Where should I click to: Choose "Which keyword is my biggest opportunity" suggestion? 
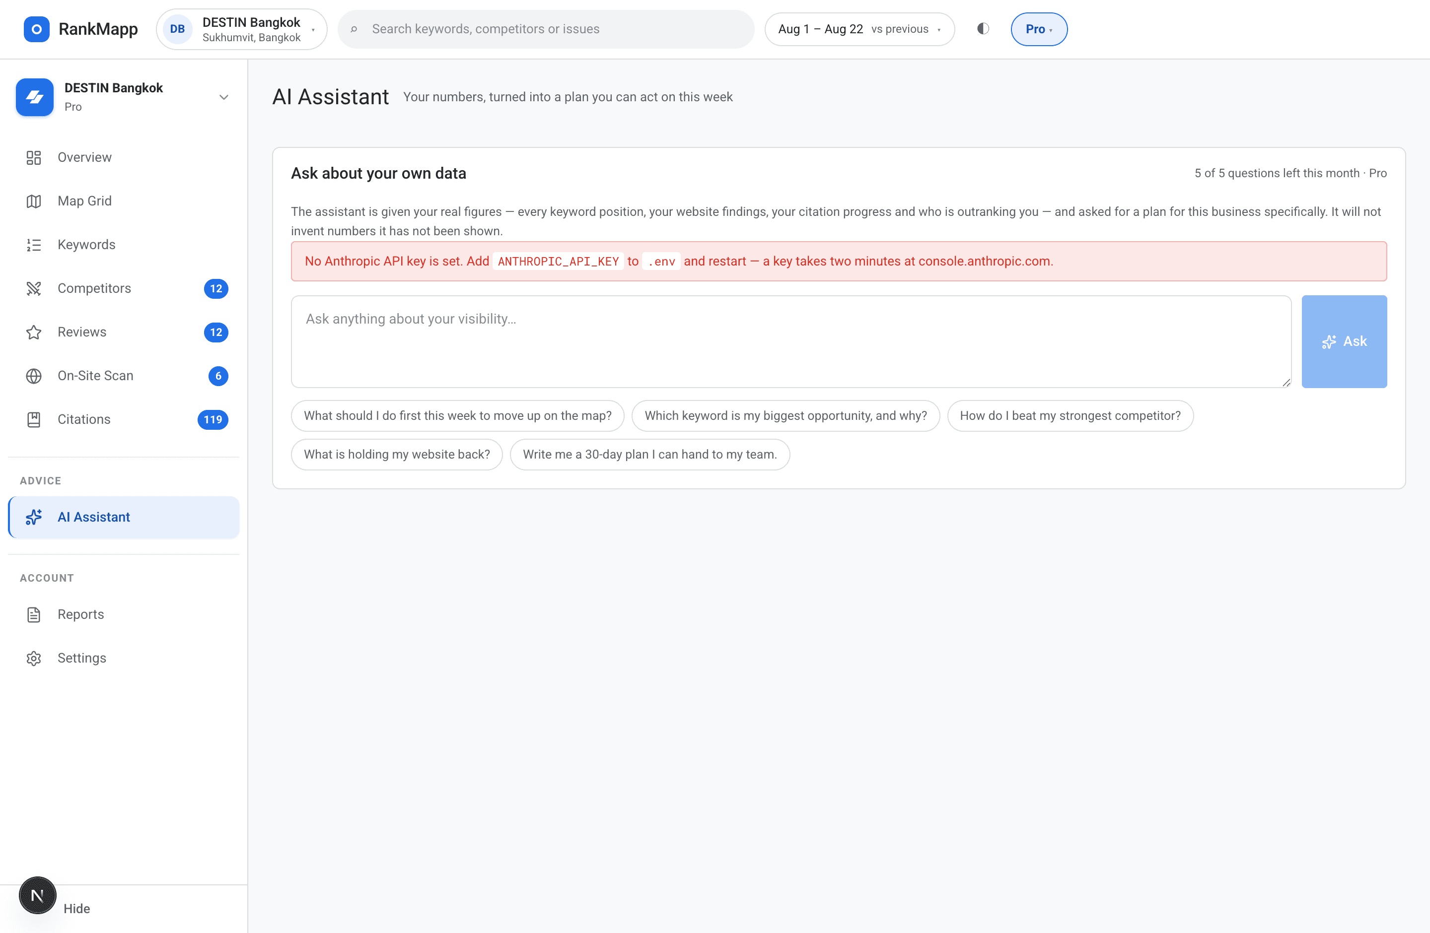pos(786,415)
